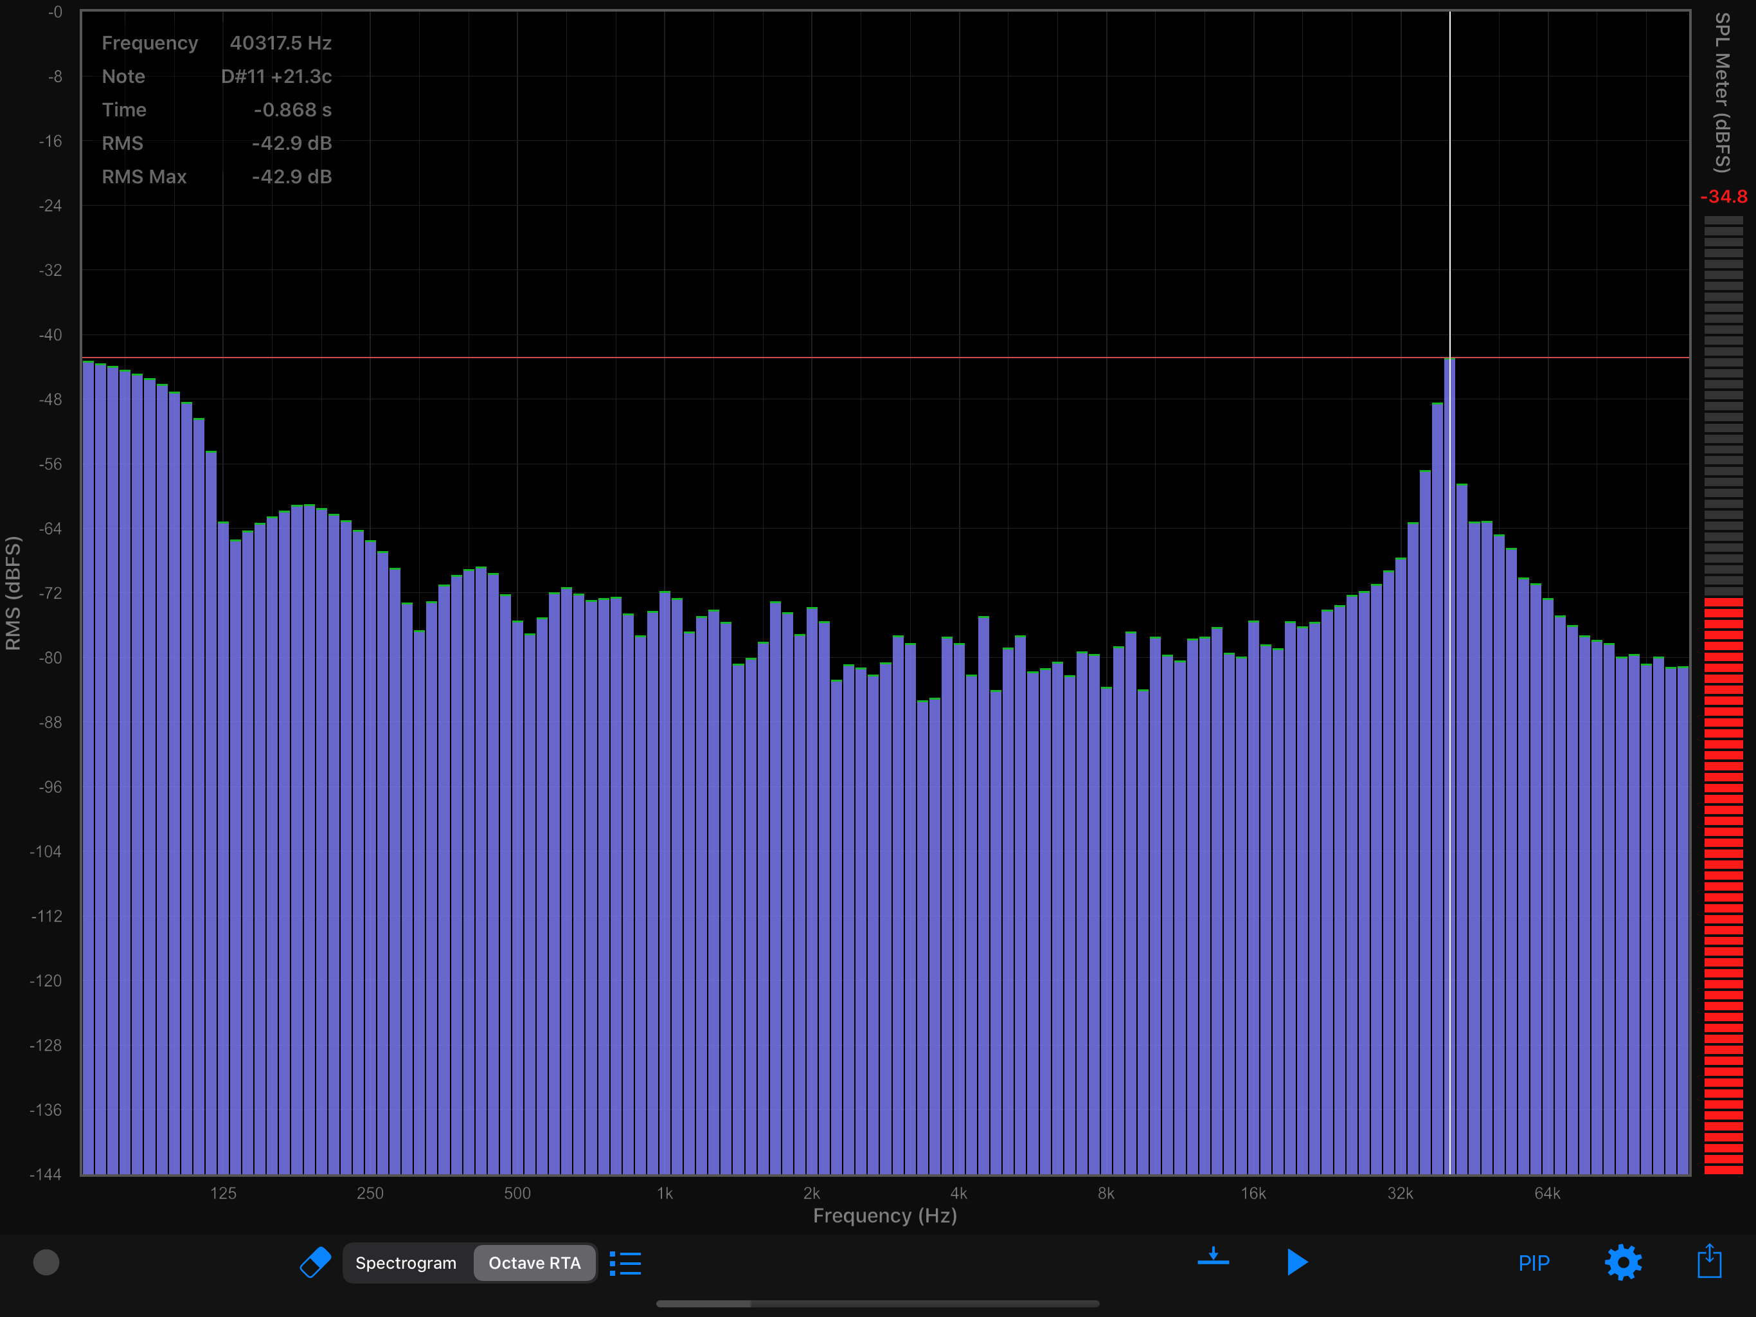This screenshot has height=1317, width=1756.
Task: Open the list options icon
Action: tap(625, 1263)
